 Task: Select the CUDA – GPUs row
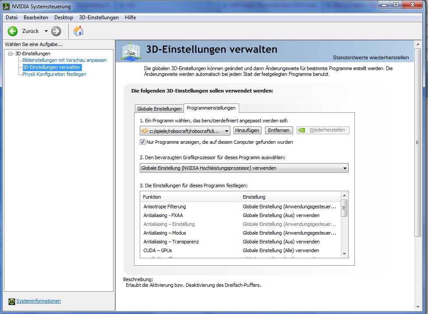tap(241, 250)
